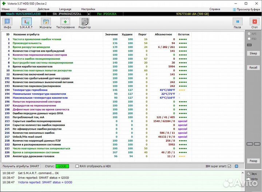
Task: Open the Language menu
Action: point(65,9)
